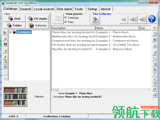Select the Catalogs tab
This screenshot has height=120, width=160.
tap(10, 9)
